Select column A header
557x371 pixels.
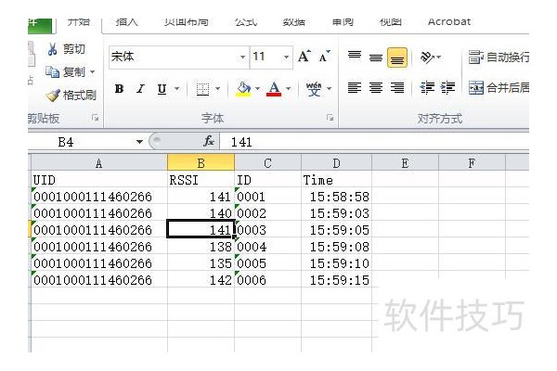(99, 163)
